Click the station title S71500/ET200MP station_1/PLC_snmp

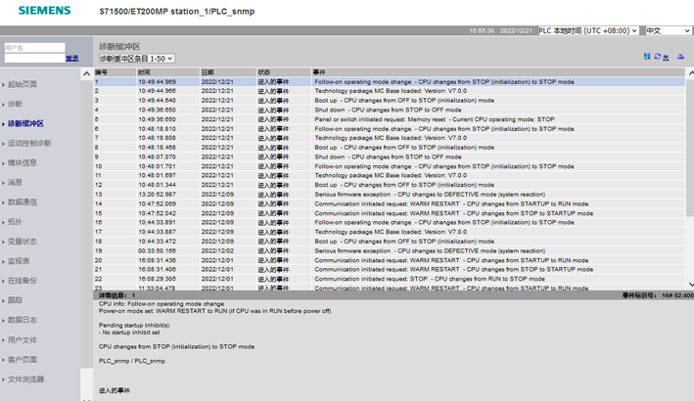[x=177, y=12]
